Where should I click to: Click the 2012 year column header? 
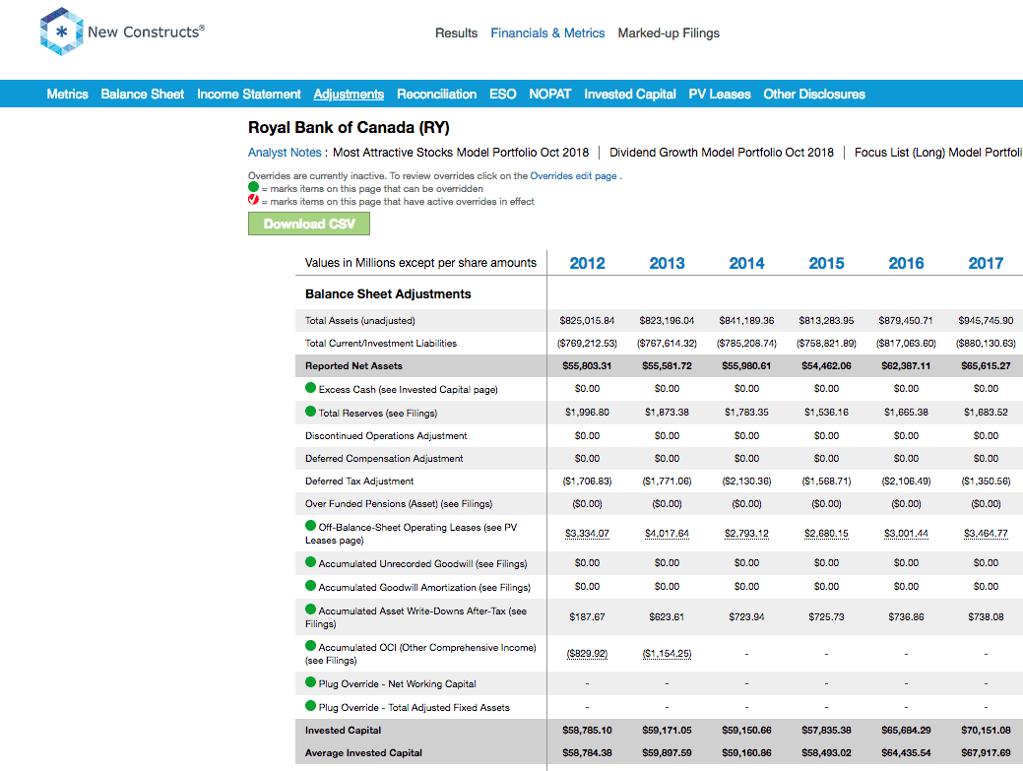click(587, 263)
